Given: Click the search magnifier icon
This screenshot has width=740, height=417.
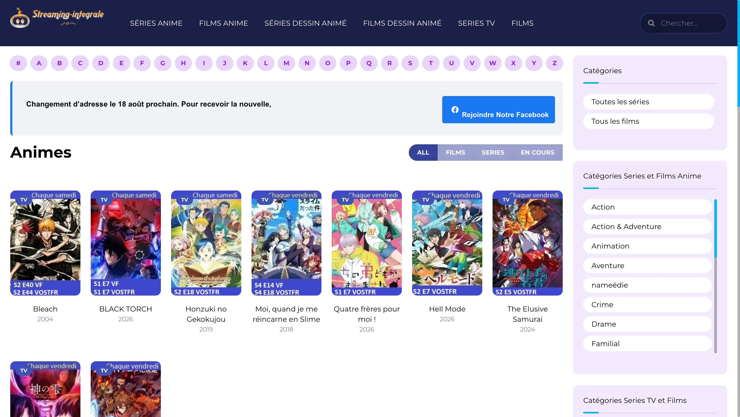Looking at the screenshot, I should [x=651, y=23].
